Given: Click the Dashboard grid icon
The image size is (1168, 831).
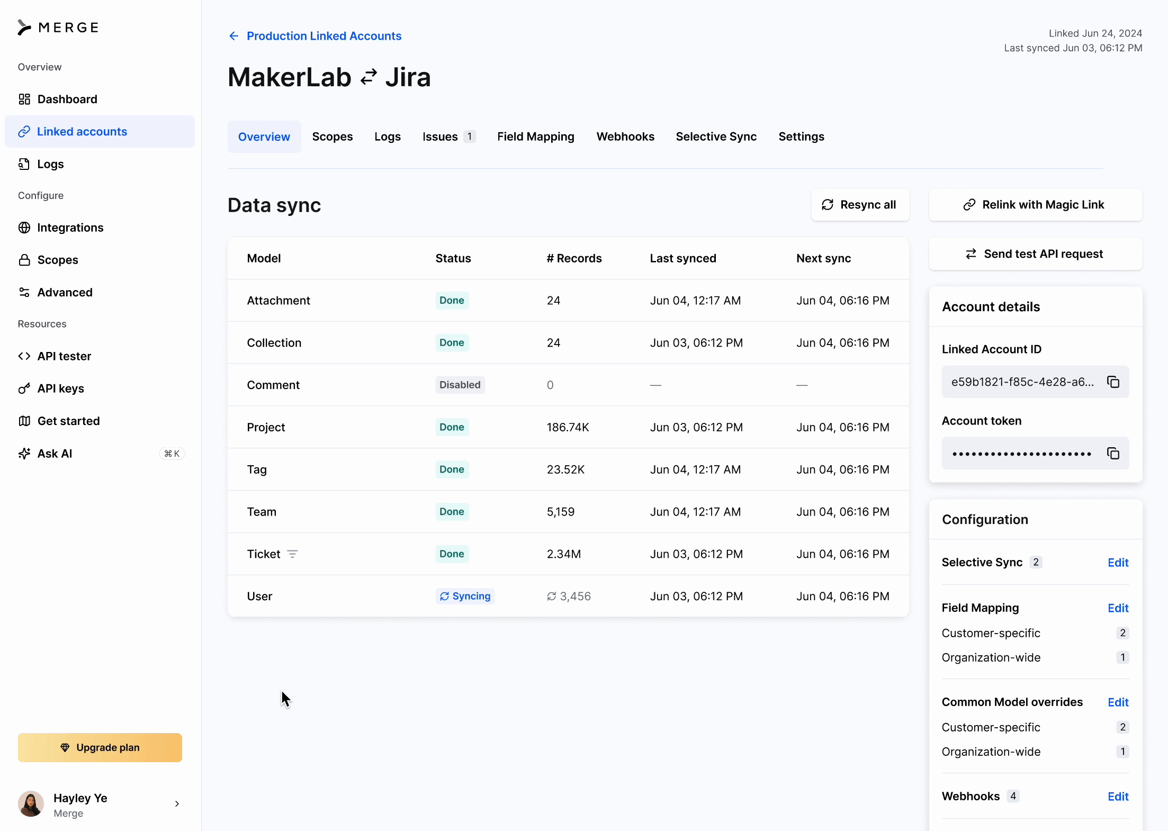Looking at the screenshot, I should [24, 99].
